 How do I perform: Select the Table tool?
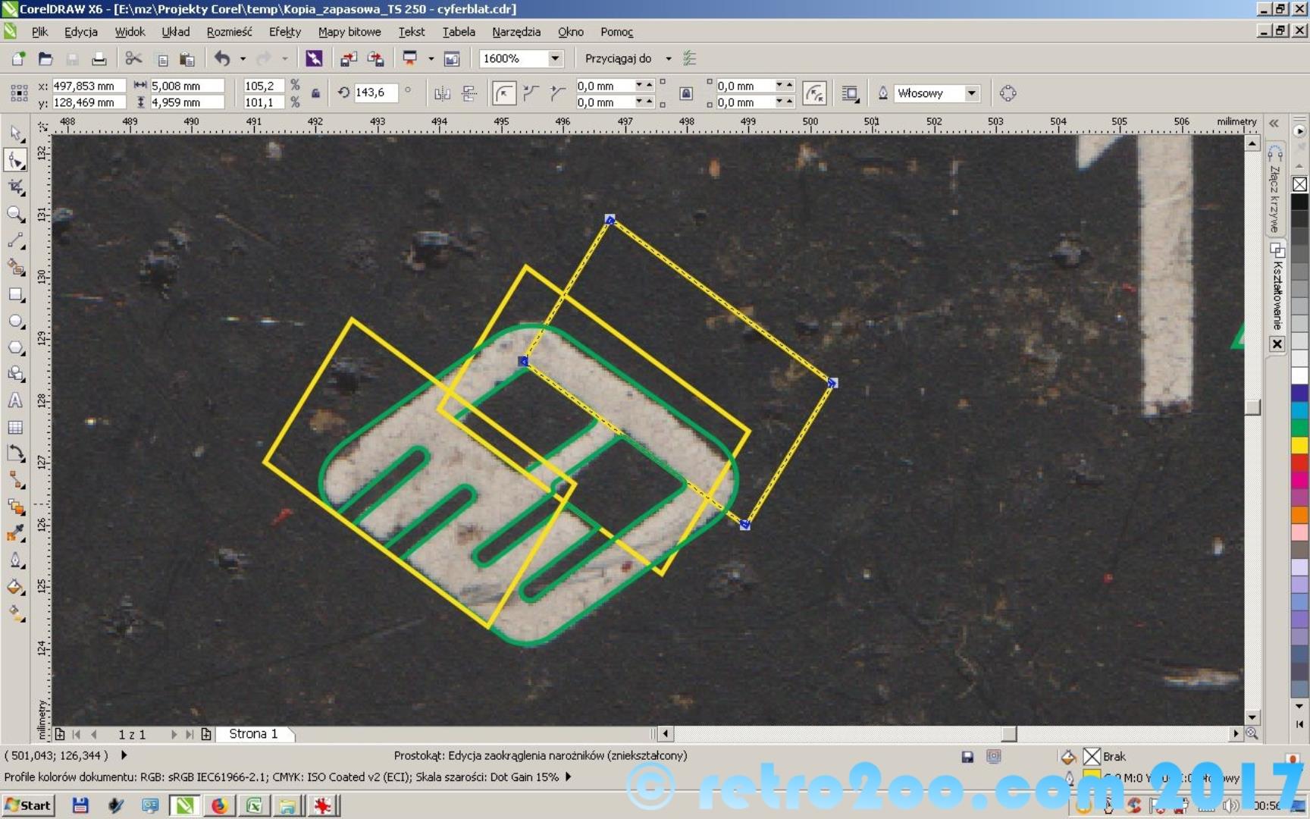coord(16,428)
